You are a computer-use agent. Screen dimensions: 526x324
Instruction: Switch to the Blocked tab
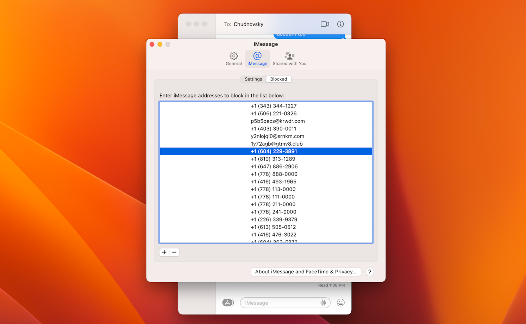point(278,79)
